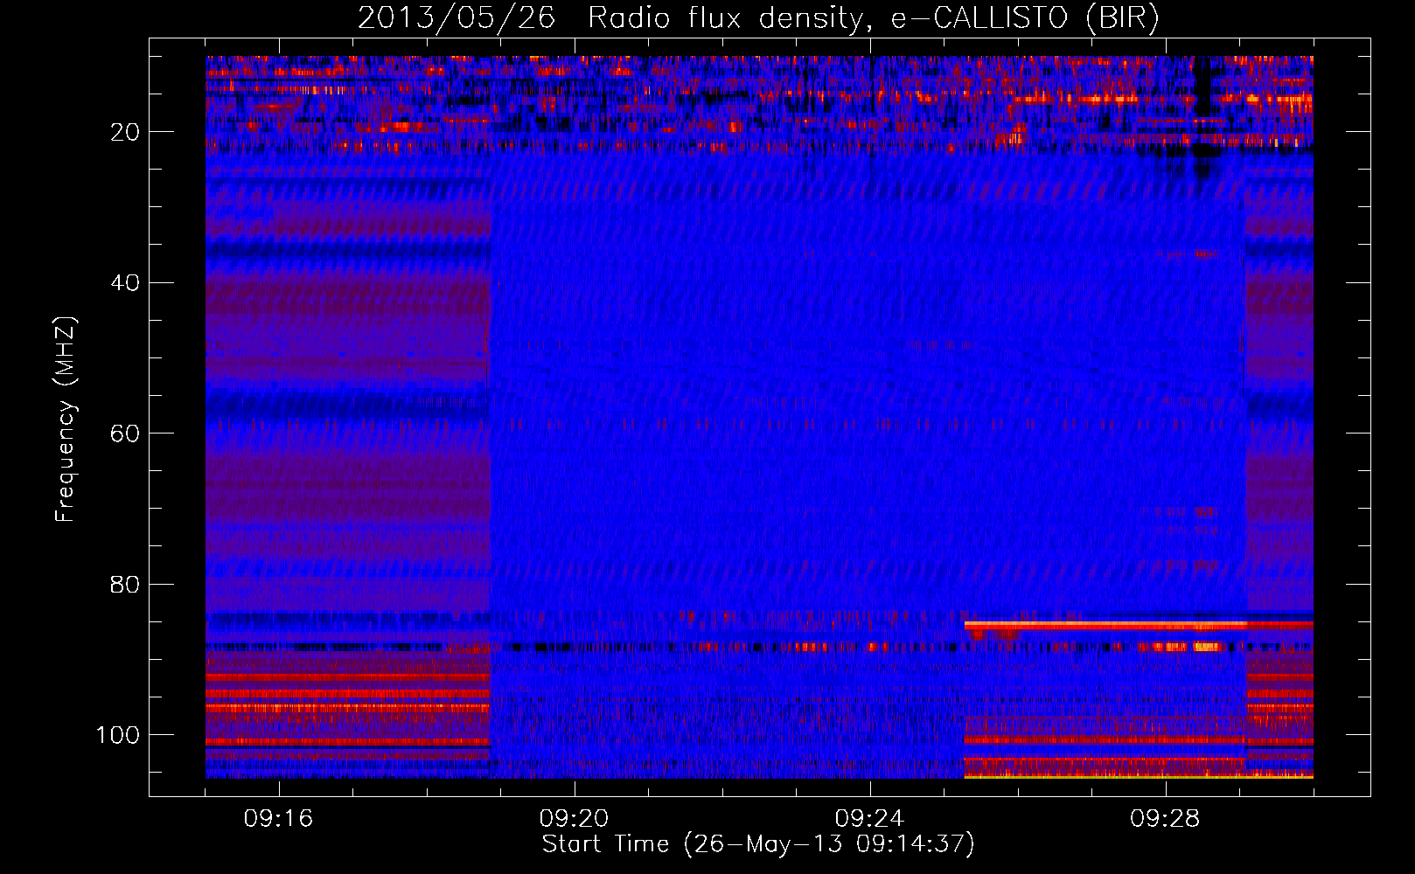Click the 40 frequency tick label
1415x874 pixels.
pyautogui.click(x=126, y=283)
